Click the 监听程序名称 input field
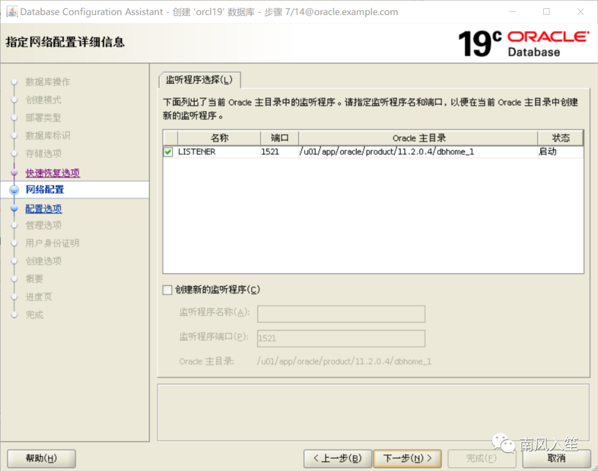Viewport: 598px width, 471px height. pyautogui.click(x=341, y=314)
